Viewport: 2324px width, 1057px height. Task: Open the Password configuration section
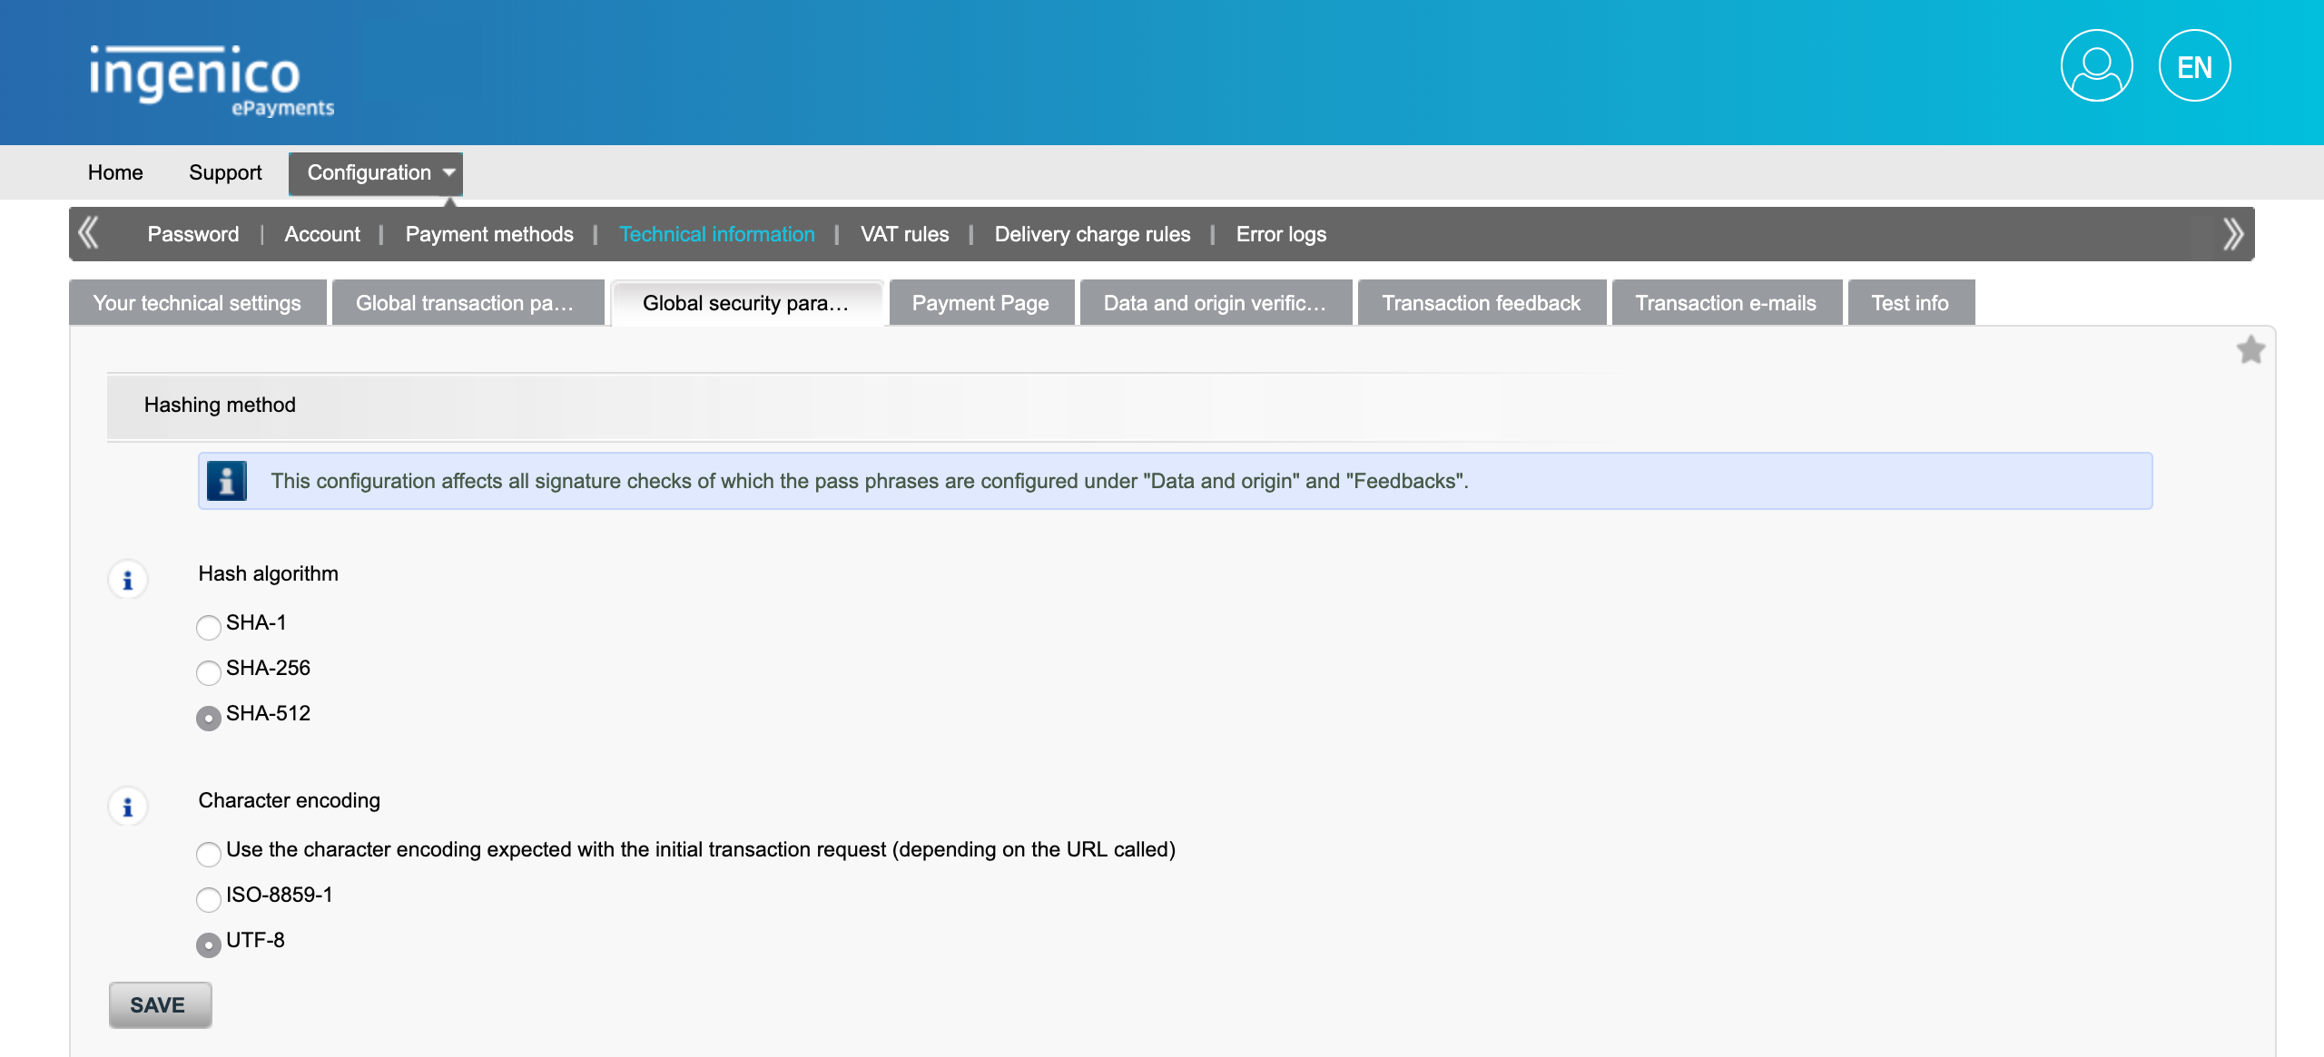(192, 234)
